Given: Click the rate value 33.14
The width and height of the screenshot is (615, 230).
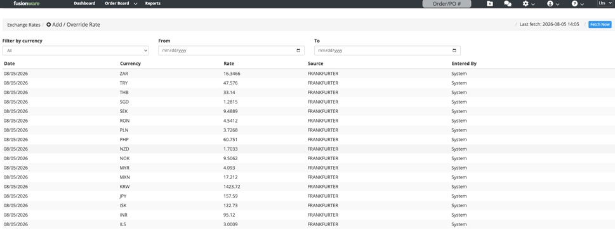Looking at the screenshot, I should pos(229,93).
